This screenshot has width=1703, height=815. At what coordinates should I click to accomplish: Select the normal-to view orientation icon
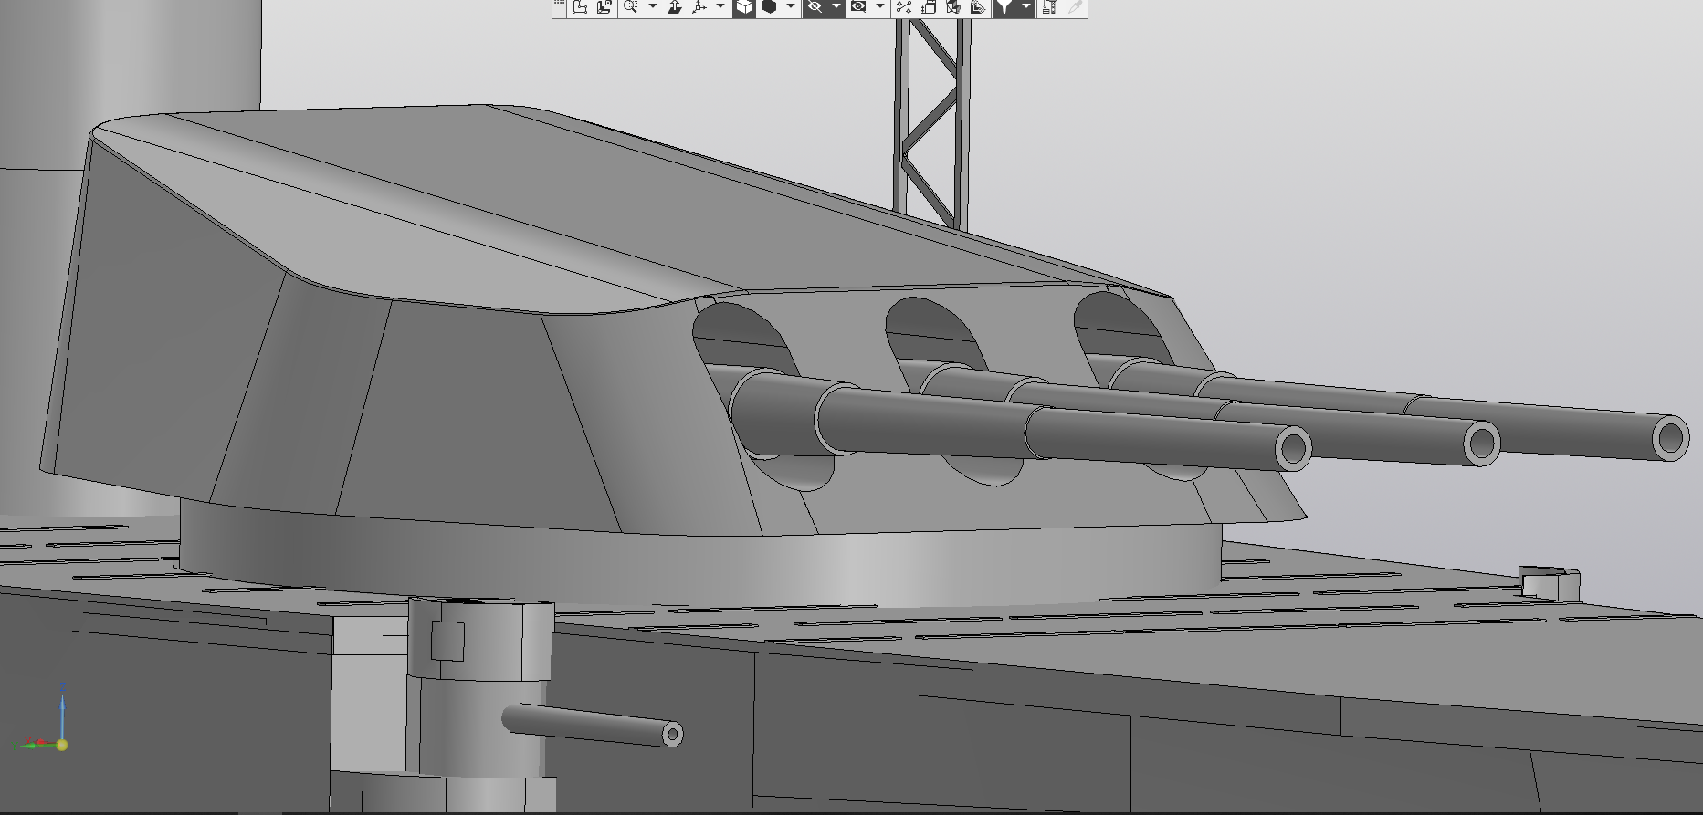(x=675, y=7)
